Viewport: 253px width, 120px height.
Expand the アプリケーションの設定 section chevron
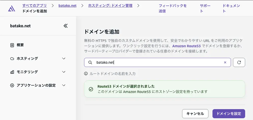64,85
